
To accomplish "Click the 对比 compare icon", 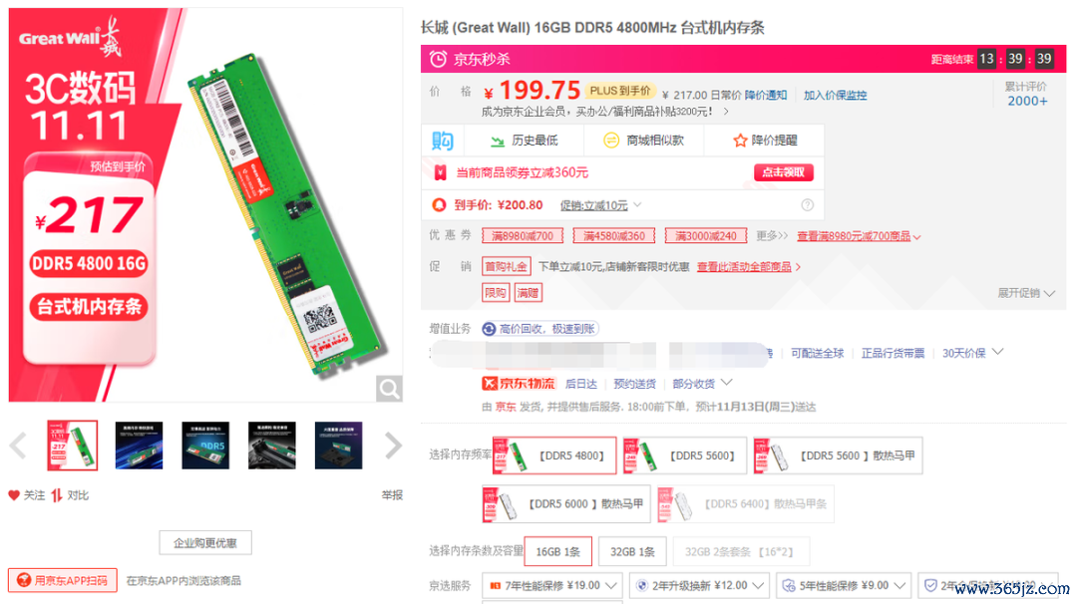I will click(57, 495).
